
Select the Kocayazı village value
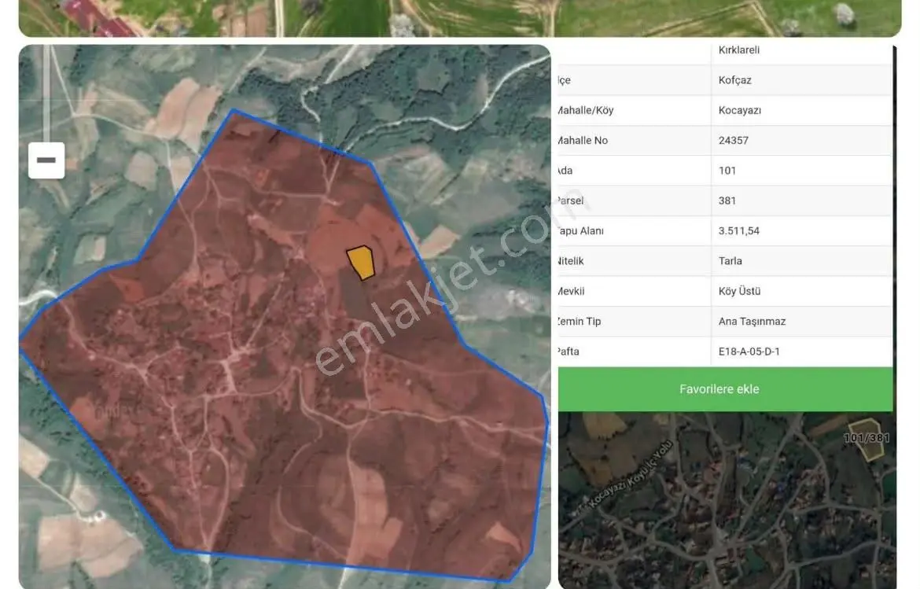point(739,110)
